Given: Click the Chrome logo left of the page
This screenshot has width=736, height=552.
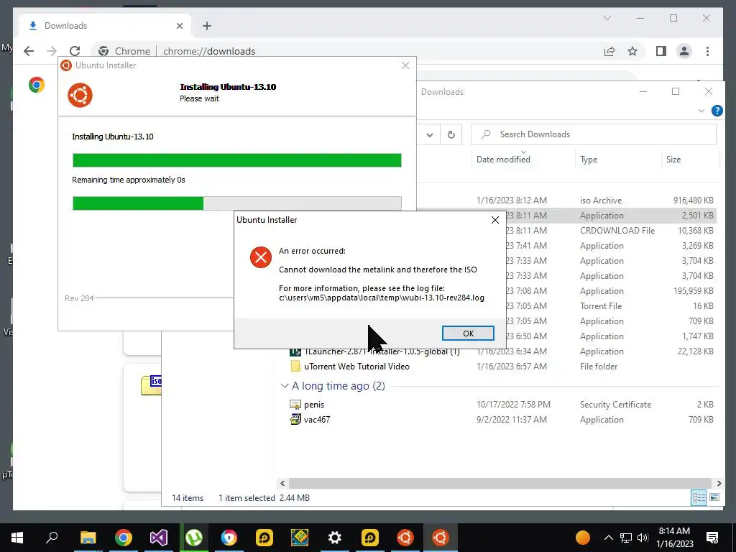Looking at the screenshot, I should point(37,85).
